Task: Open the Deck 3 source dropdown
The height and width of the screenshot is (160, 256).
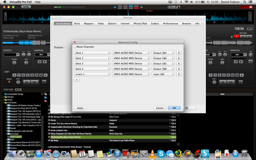Action: [92, 63]
